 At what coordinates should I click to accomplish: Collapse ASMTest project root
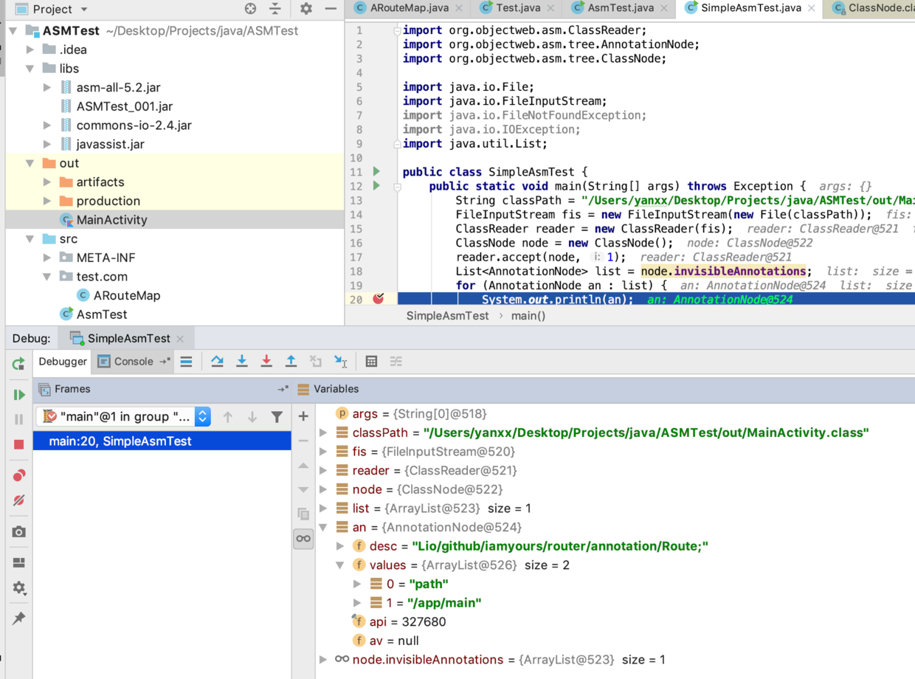tap(13, 31)
